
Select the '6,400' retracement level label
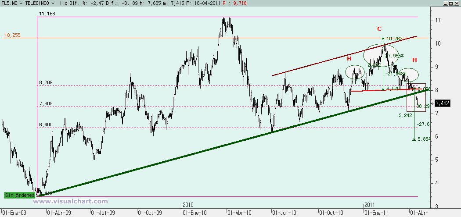46,125
